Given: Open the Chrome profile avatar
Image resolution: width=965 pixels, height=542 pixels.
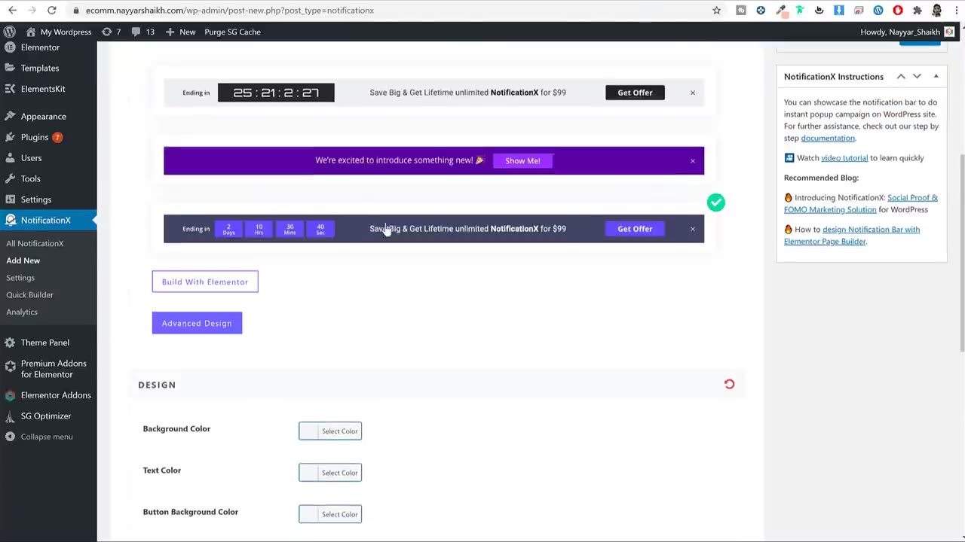Looking at the screenshot, I should tap(936, 11).
